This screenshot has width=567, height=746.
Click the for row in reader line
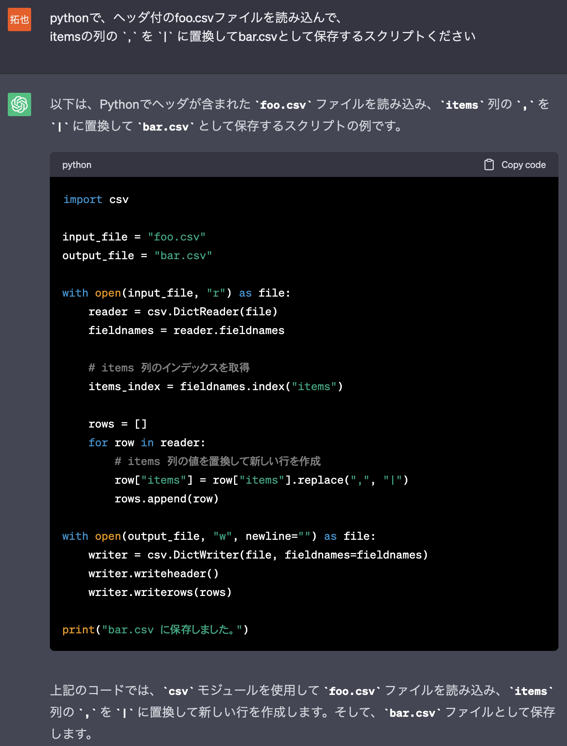146,443
